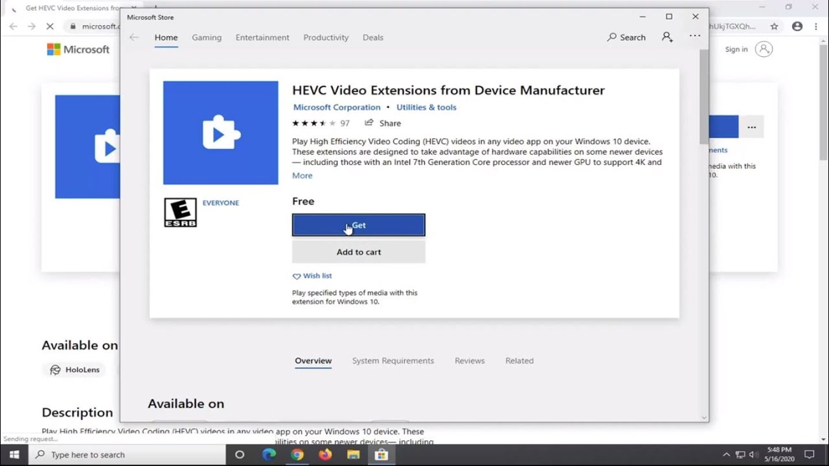This screenshot has height=466, width=829.
Task: Open the Windows Start button
Action: (x=14, y=454)
